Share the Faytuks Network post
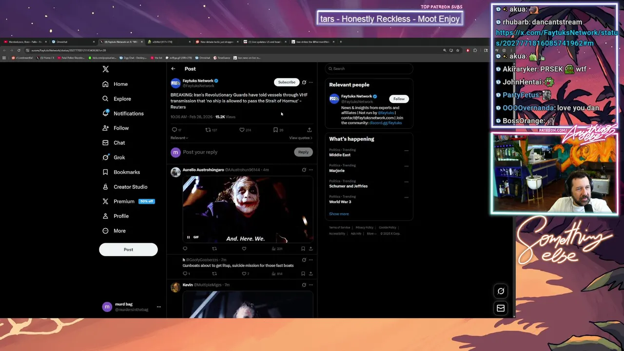 [309, 130]
